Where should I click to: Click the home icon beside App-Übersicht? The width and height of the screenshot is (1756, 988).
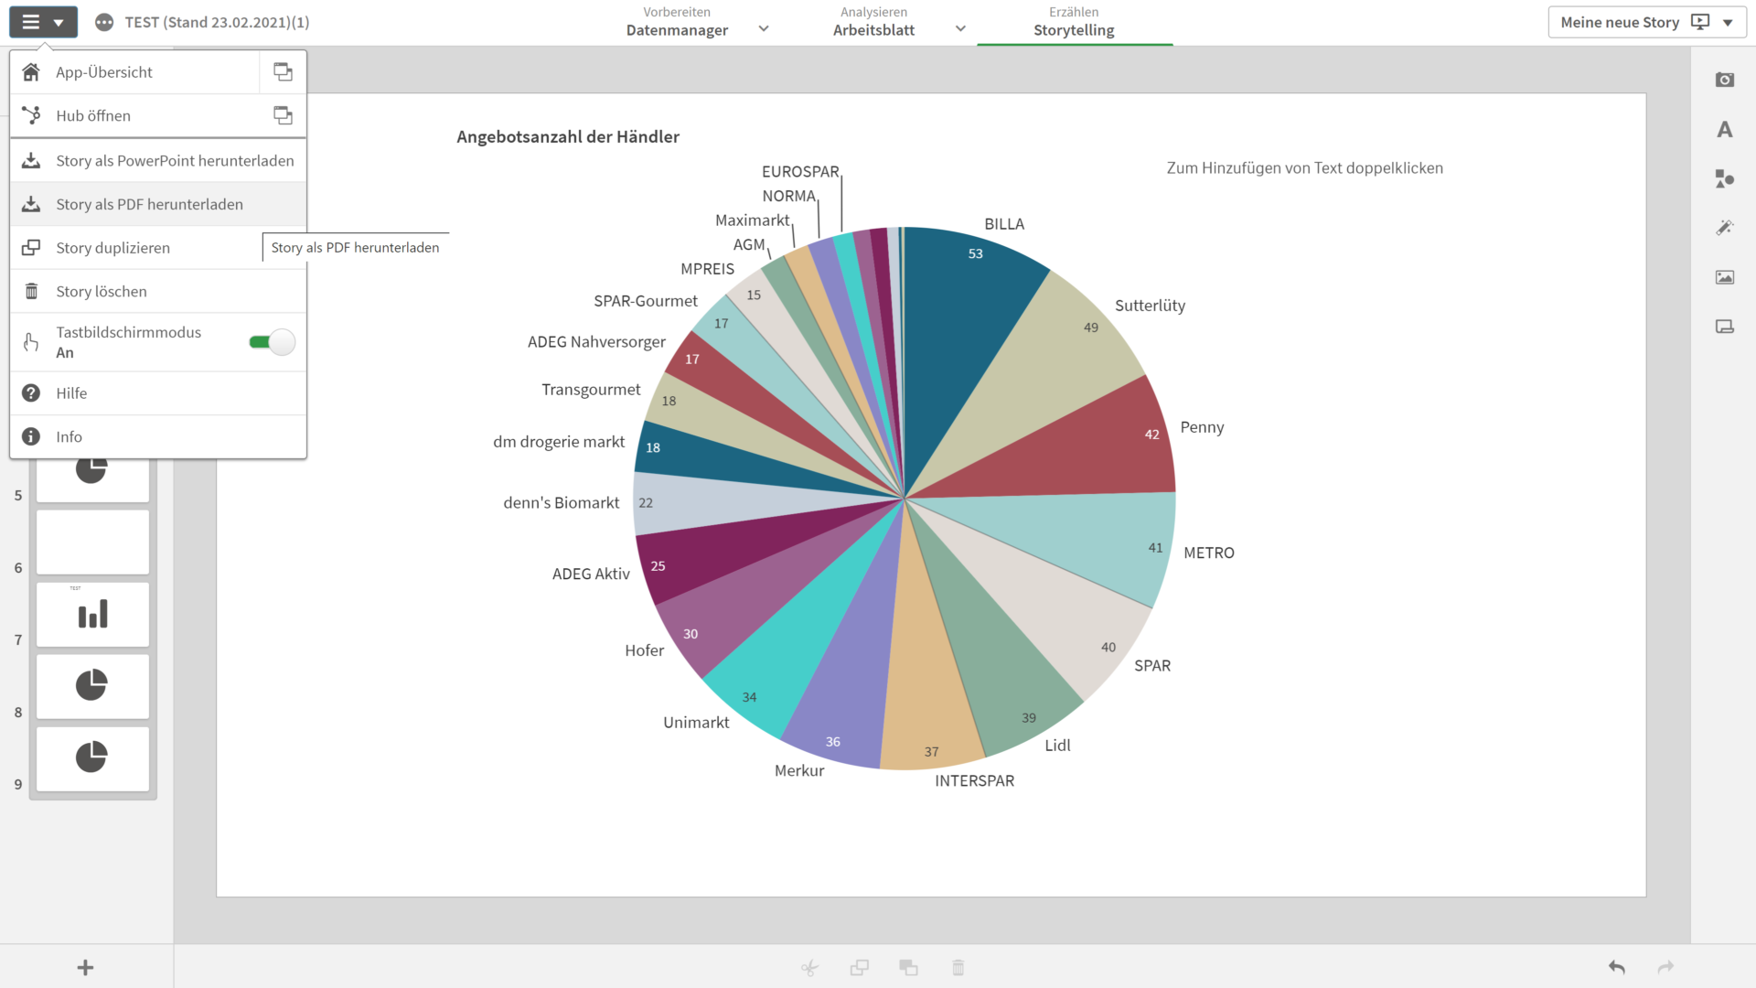click(x=31, y=72)
